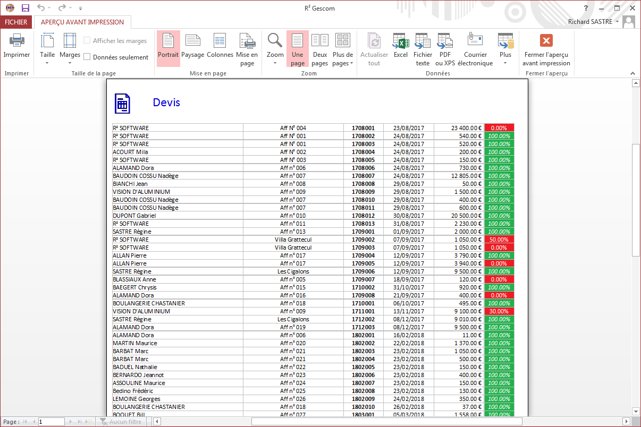The height and width of the screenshot is (427, 641).
Task: Click quote number 1708001
Action: coord(363,128)
